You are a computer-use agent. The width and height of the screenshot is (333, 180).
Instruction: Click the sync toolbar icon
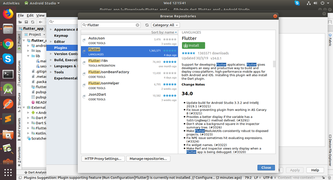[32, 22]
